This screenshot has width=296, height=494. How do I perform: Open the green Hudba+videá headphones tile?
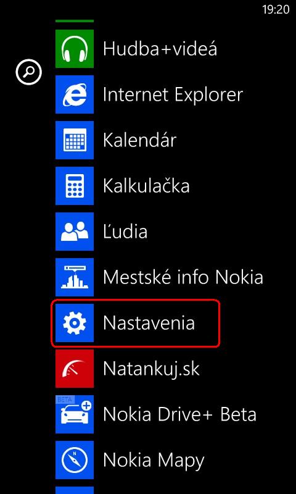tap(75, 49)
